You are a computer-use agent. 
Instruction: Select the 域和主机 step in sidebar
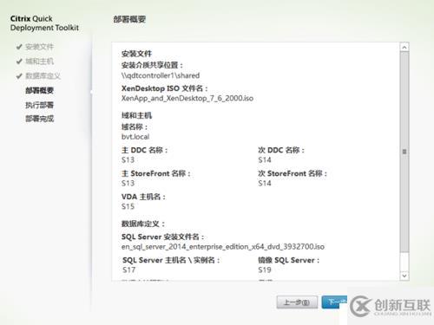39,62
